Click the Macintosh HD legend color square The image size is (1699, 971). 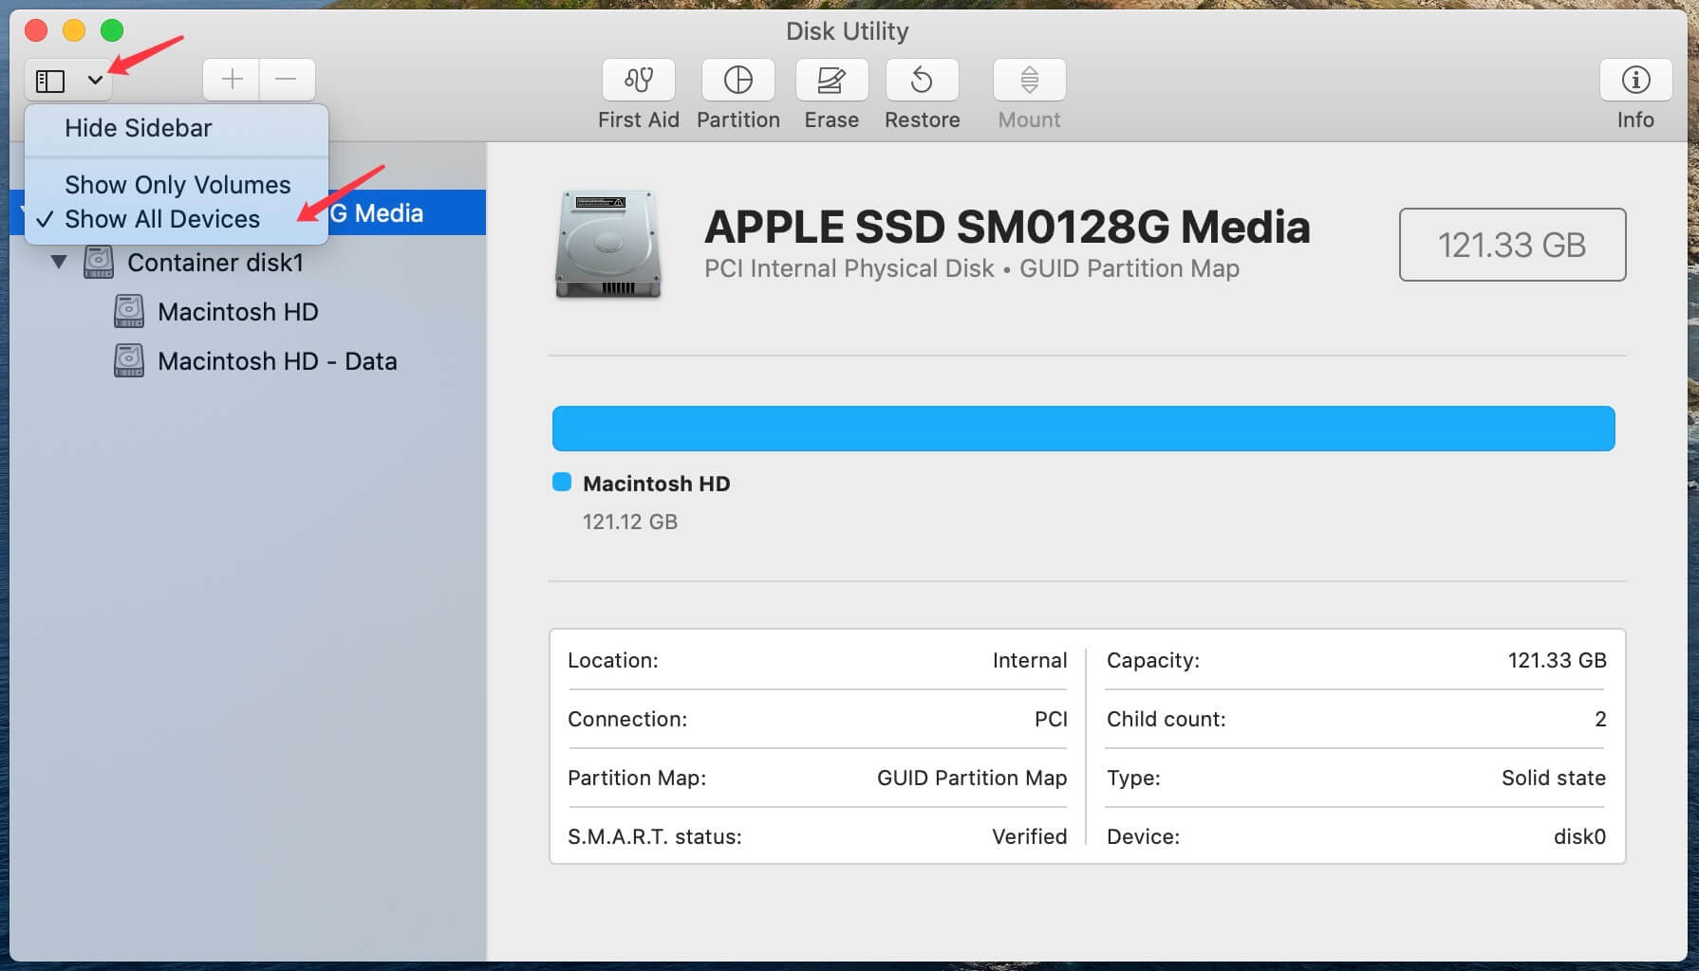pyautogui.click(x=562, y=483)
